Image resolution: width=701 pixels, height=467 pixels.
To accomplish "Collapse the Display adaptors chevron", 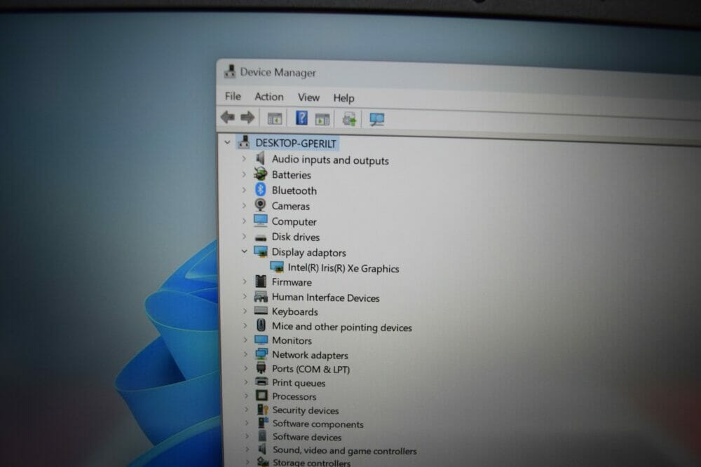I will click(x=244, y=251).
